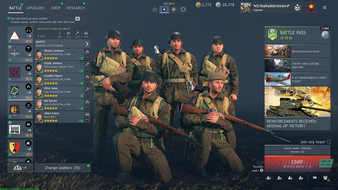Select the circle faction radio icon
Image resolution: width=338 pixels, height=190 pixels.
pos(183,9)
